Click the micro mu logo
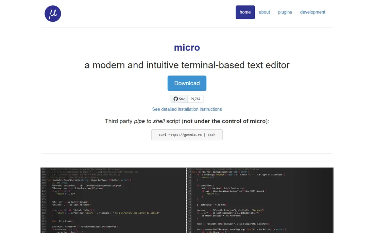This screenshot has width=374, height=233. point(53,14)
